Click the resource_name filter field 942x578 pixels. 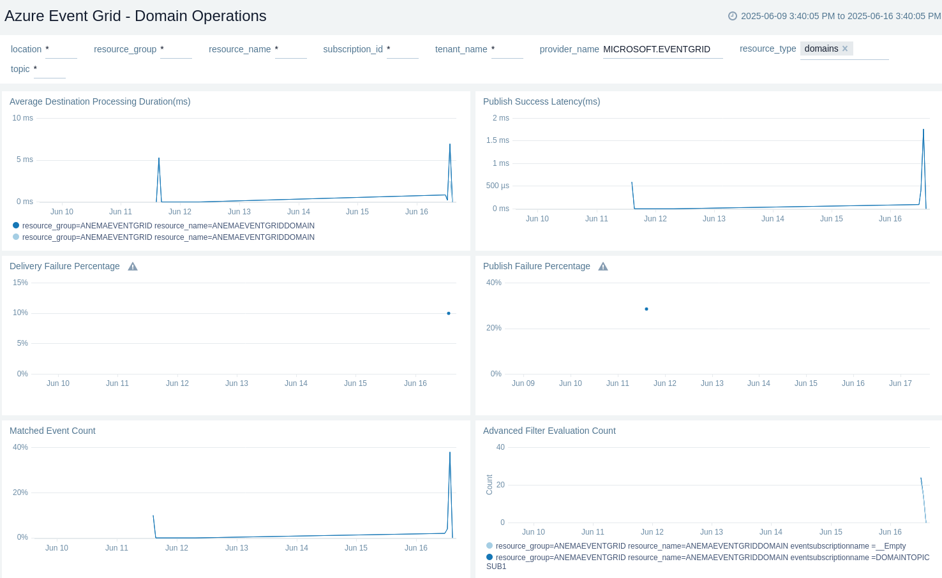pos(291,49)
